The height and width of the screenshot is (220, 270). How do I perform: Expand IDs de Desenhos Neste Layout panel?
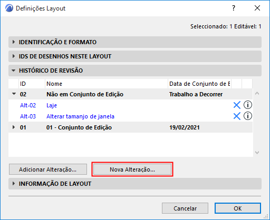[135, 56]
